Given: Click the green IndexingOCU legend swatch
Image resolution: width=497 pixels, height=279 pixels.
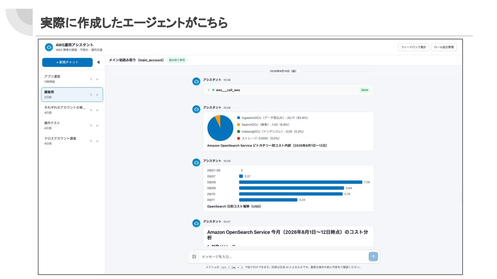Looking at the screenshot, I should pos(238,132).
